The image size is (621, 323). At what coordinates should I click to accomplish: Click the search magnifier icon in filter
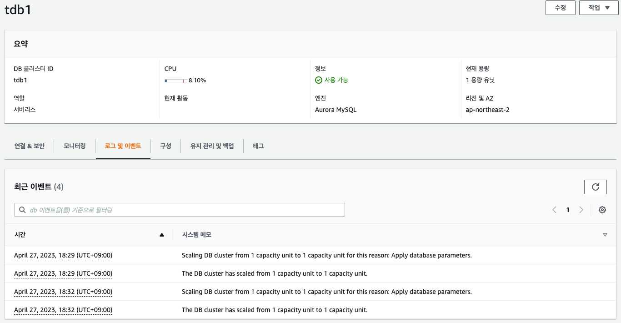[x=22, y=210]
